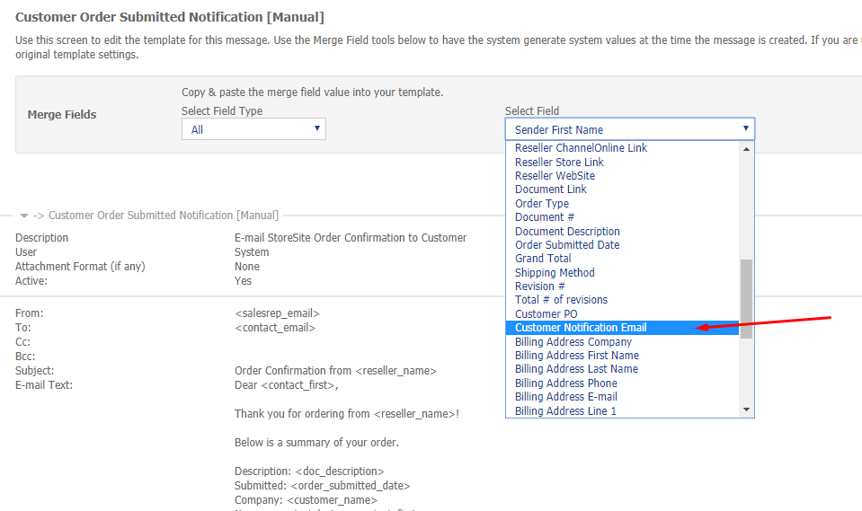Select Total # of revisions option
Image resolution: width=862 pixels, height=511 pixels.
pos(561,300)
